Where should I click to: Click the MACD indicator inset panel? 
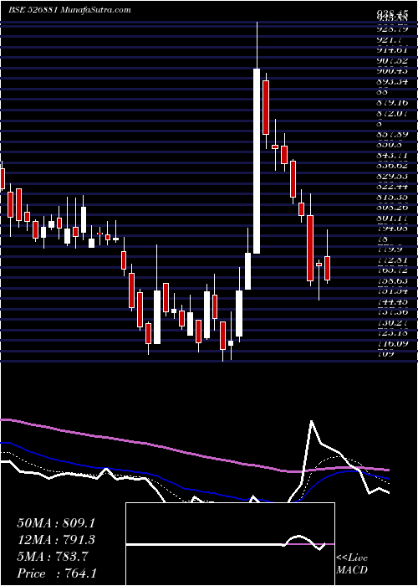230,544
